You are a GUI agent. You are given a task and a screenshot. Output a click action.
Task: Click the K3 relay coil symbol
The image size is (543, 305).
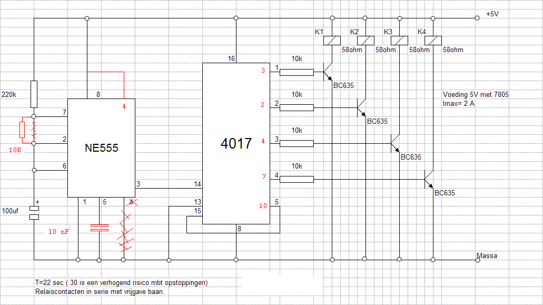[399, 41]
